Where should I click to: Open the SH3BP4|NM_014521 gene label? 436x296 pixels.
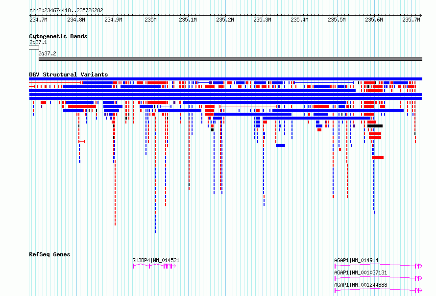coord(156,260)
